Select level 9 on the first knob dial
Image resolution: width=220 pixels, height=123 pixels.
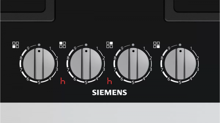(28, 48)
